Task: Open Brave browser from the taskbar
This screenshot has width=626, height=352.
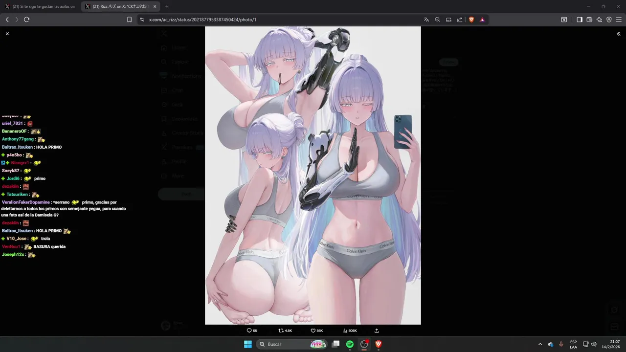Action: click(378, 344)
